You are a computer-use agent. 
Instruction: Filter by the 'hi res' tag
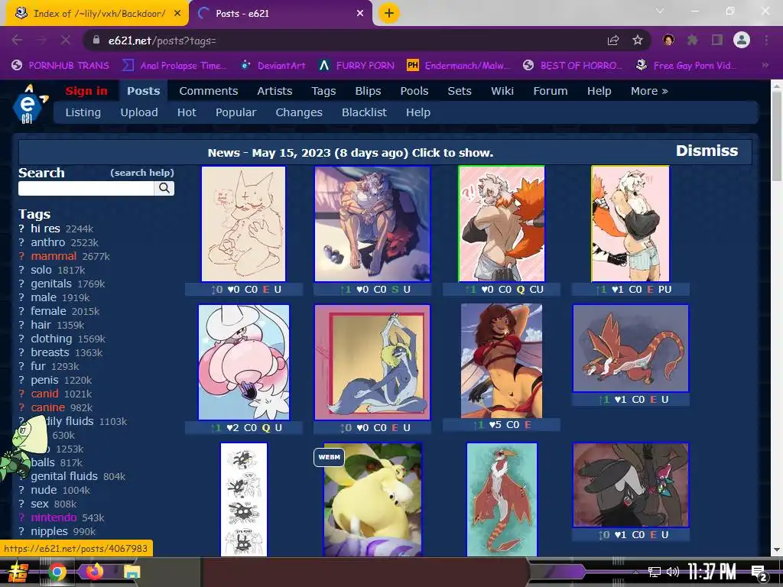point(45,229)
